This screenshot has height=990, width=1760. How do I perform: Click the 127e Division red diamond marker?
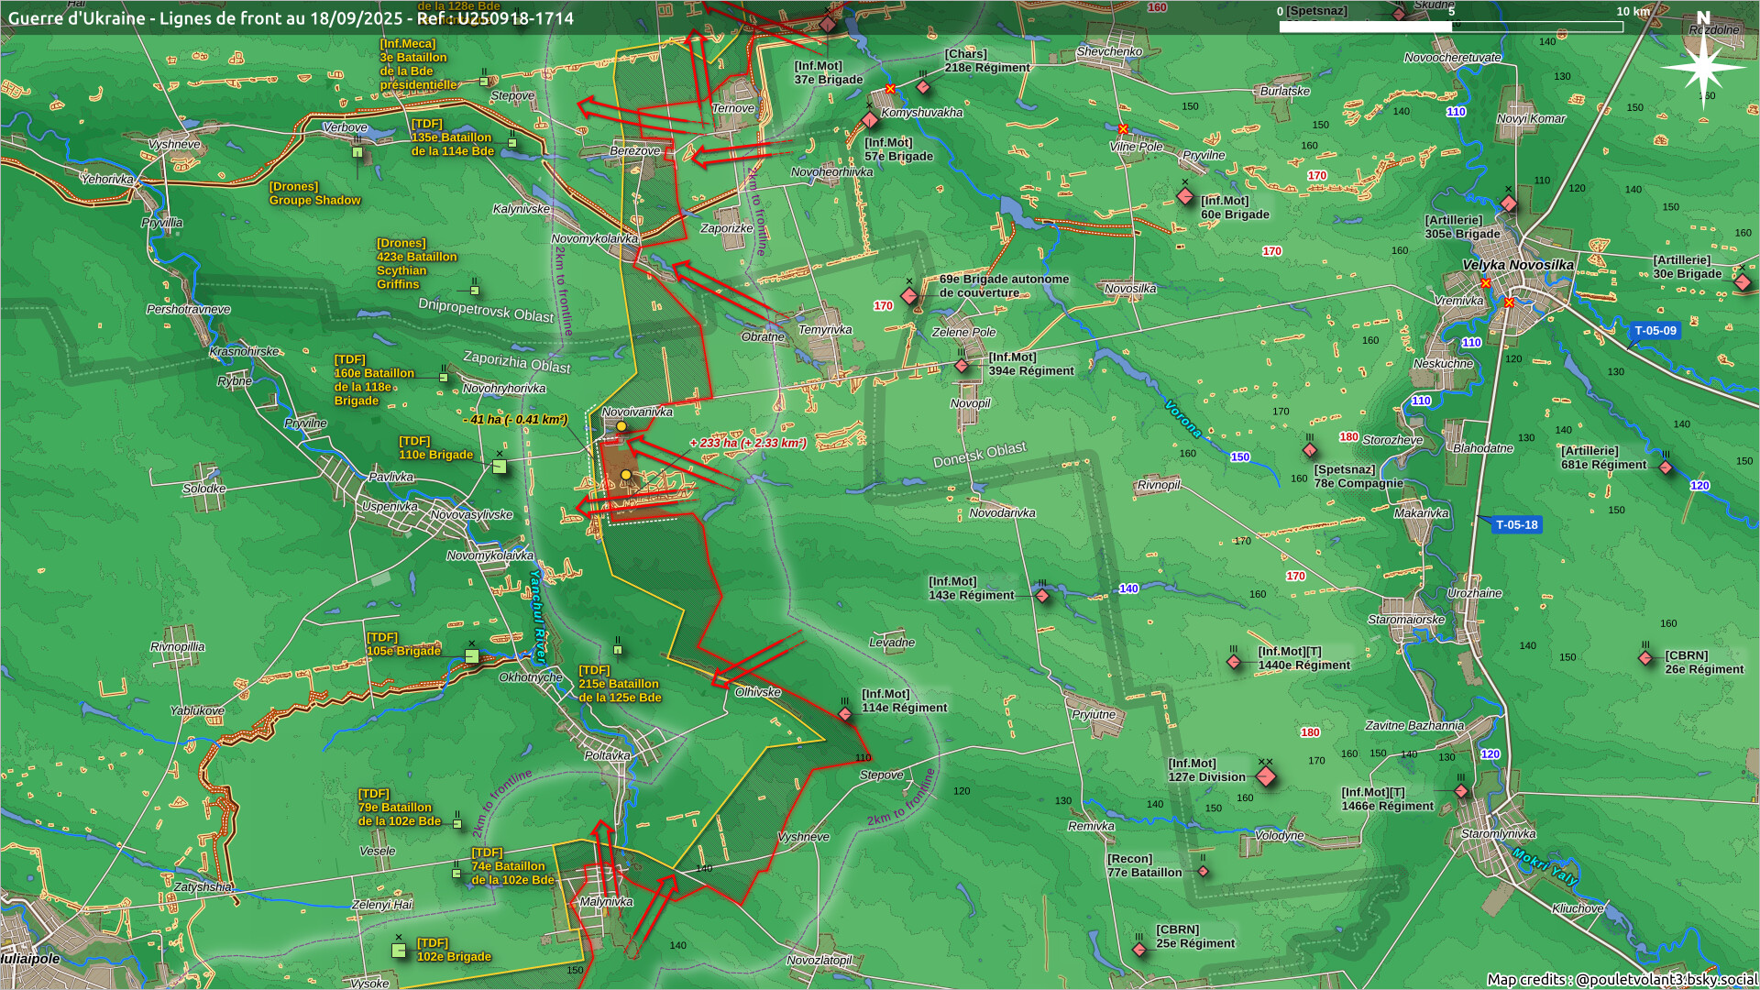click(x=1266, y=777)
